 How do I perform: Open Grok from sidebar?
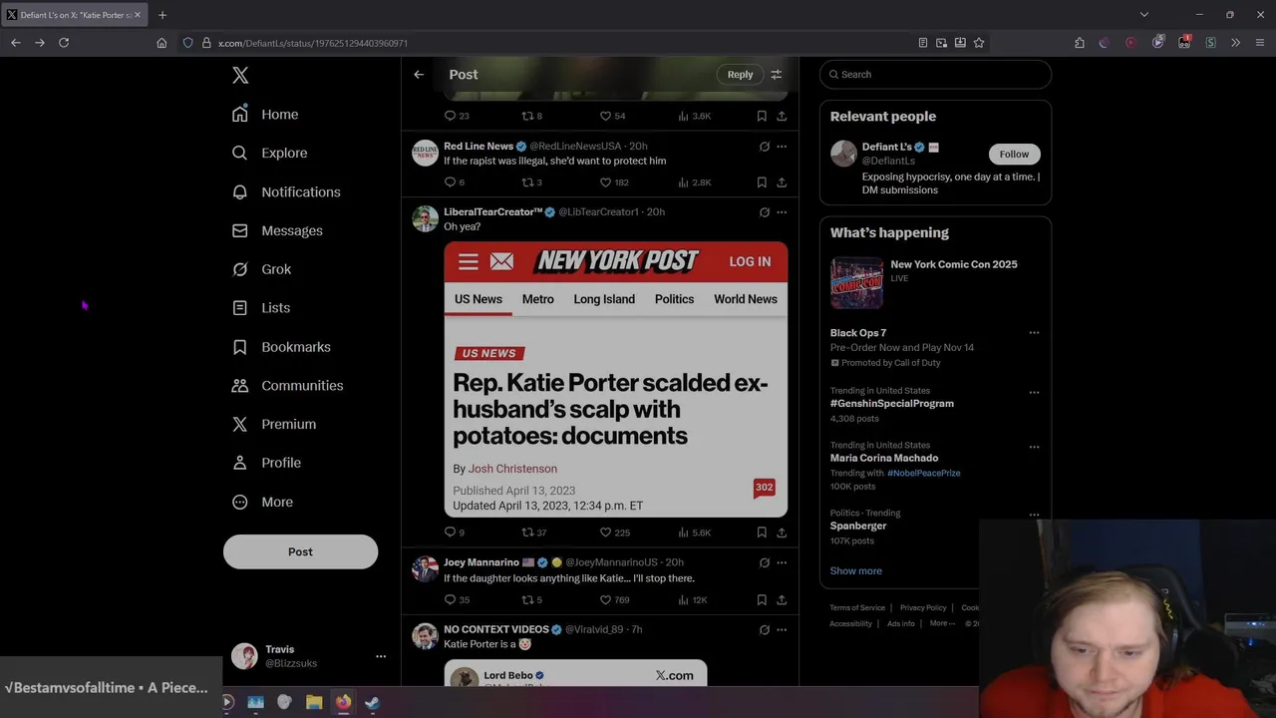(x=261, y=269)
